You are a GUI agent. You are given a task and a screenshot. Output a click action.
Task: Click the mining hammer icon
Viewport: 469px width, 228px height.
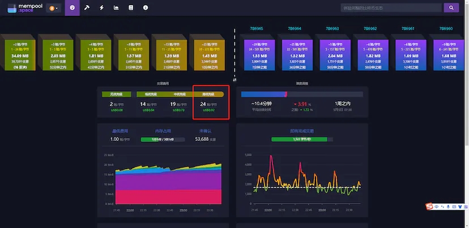(x=87, y=8)
